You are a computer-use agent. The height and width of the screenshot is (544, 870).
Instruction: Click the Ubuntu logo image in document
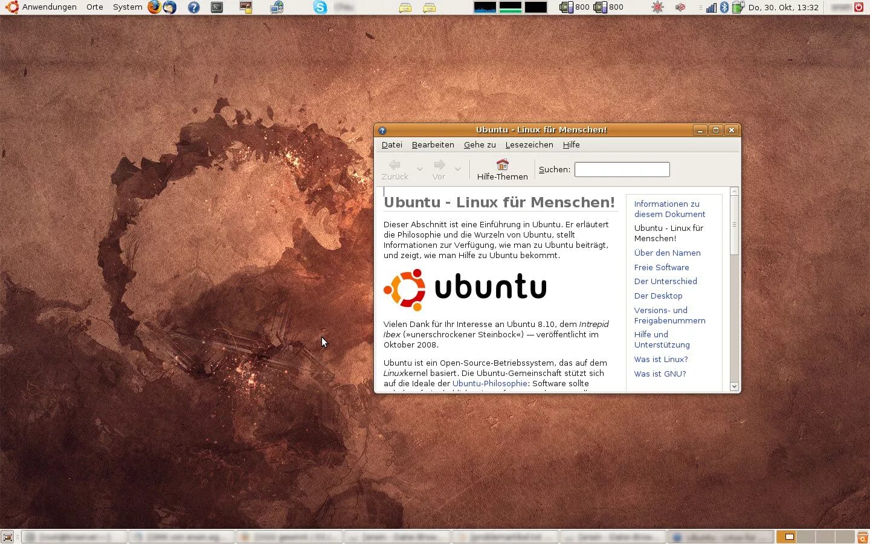point(465,290)
